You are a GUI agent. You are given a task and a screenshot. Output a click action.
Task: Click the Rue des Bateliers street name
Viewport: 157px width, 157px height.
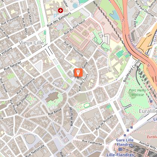59,20
